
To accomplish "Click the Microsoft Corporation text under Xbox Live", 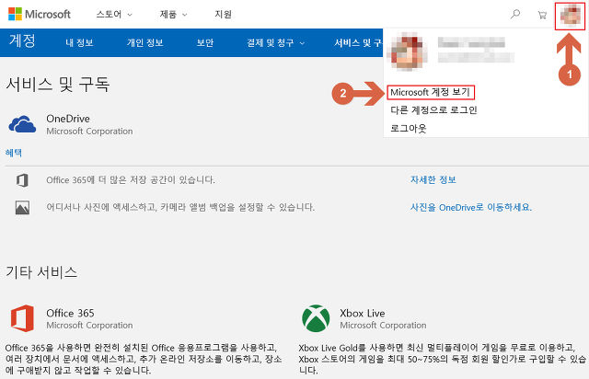I will tap(383, 325).
